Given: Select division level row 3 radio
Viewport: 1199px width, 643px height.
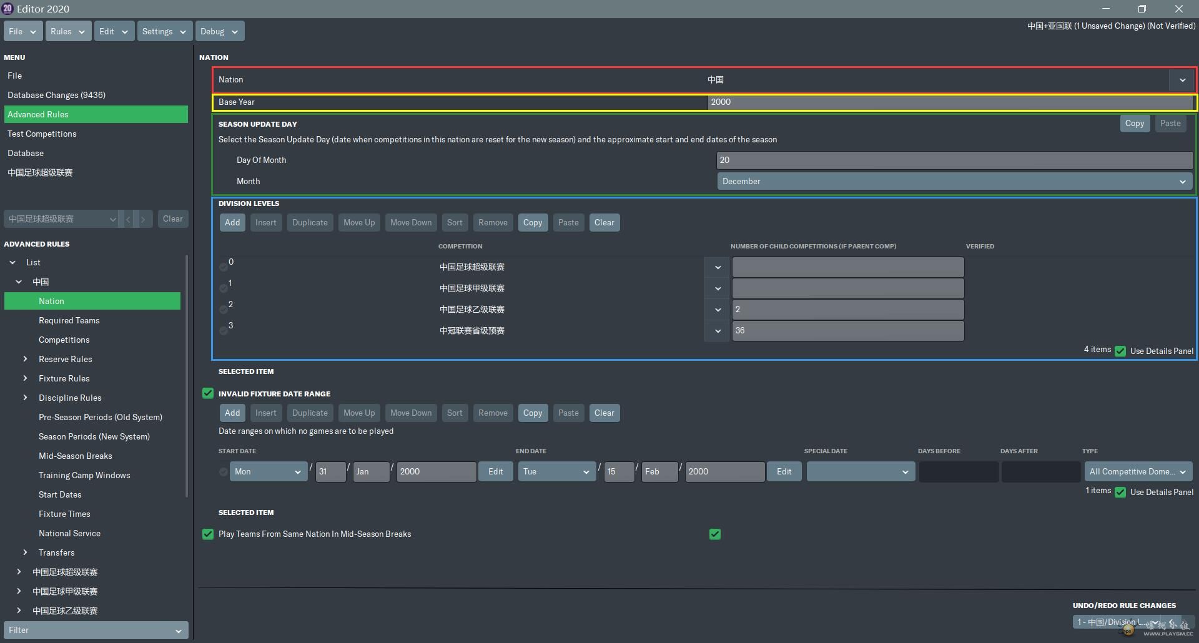Looking at the screenshot, I should pos(224,331).
